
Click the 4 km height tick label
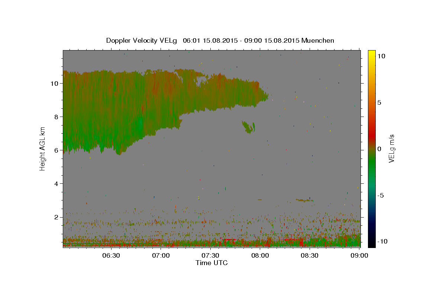point(56,184)
